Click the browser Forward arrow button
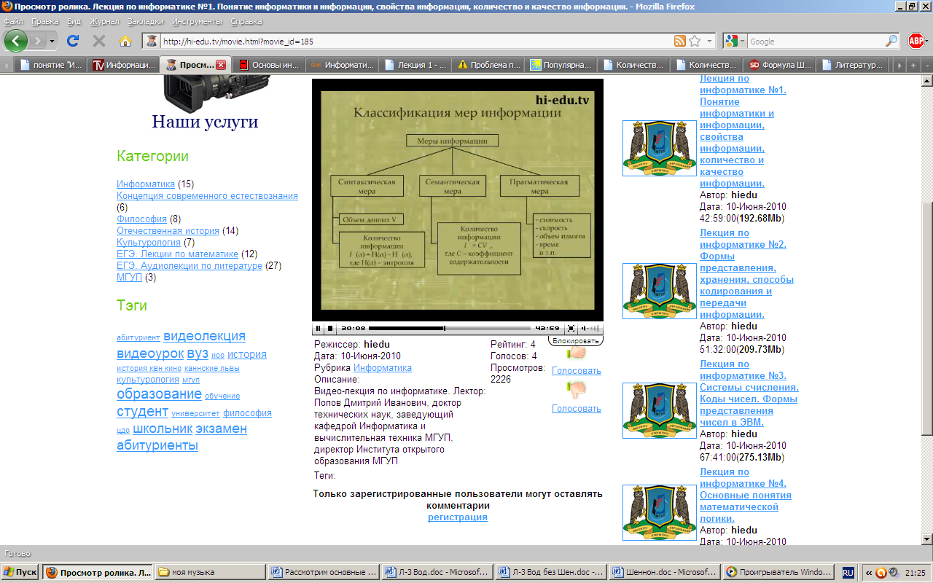 tap(39, 41)
